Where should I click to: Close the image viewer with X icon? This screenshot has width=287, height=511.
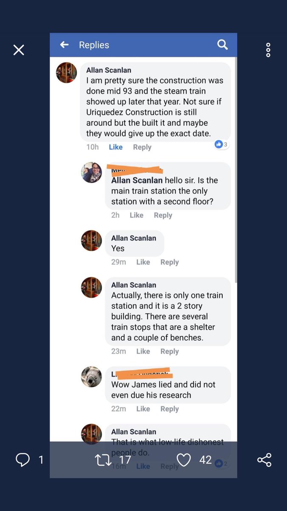(x=19, y=50)
